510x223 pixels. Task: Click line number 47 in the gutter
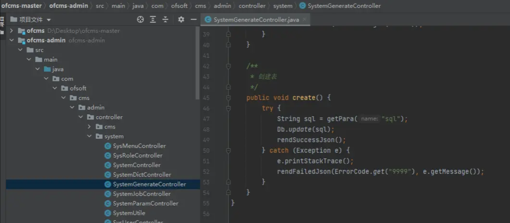tap(206, 119)
